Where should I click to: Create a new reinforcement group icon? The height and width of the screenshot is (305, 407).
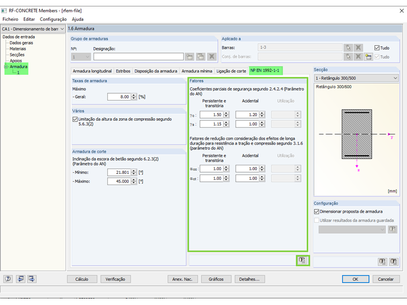(x=190, y=57)
